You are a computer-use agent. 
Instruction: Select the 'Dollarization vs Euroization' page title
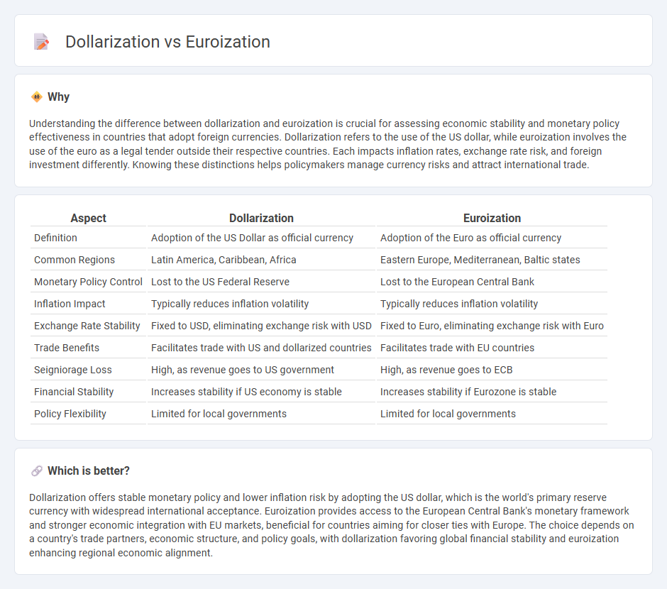[167, 42]
